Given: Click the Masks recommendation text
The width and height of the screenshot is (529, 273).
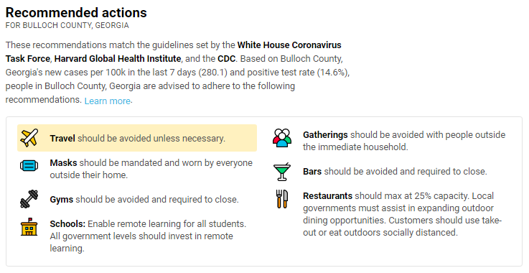Looking at the screenshot, I should (151, 169).
